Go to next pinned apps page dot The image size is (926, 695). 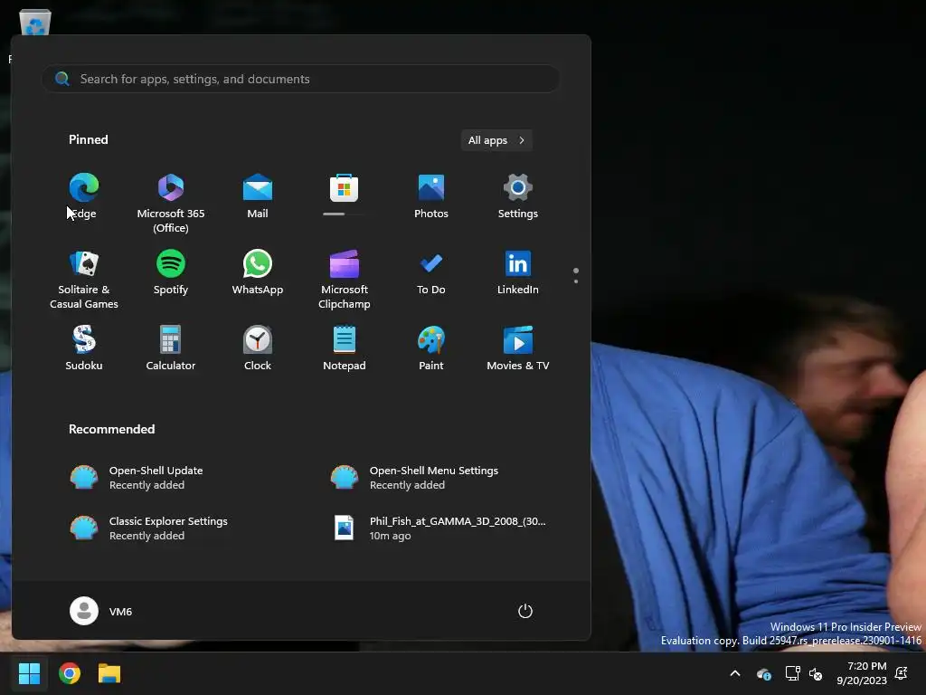(x=576, y=281)
